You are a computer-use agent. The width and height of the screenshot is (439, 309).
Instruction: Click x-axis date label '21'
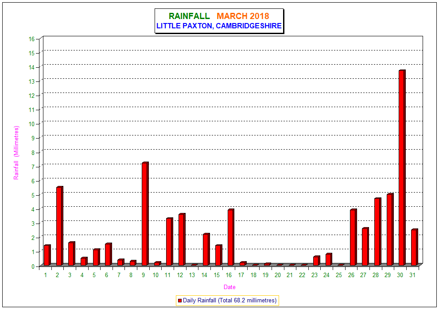tap(290, 275)
